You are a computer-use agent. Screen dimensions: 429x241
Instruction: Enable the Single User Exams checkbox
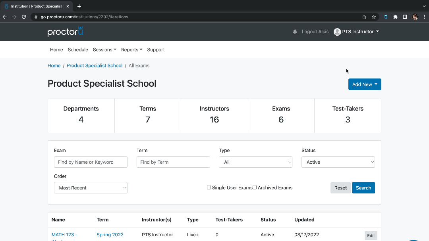[x=209, y=187]
